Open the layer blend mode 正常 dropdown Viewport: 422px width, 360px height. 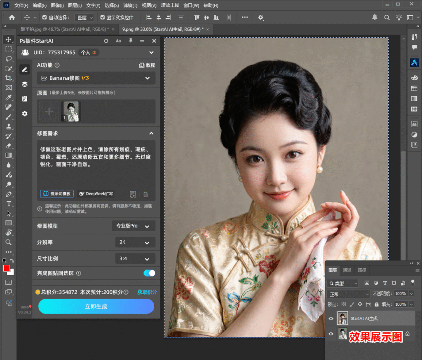coord(349,294)
